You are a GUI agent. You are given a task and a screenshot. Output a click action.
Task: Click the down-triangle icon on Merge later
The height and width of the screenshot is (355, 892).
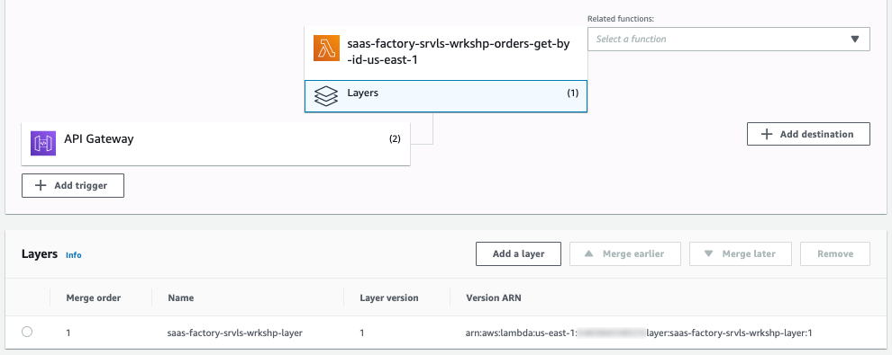point(708,253)
